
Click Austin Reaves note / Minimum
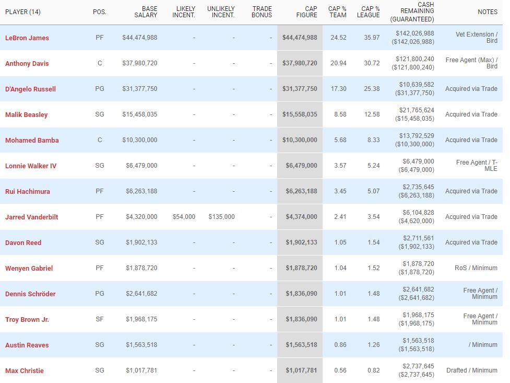tap(483, 344)
